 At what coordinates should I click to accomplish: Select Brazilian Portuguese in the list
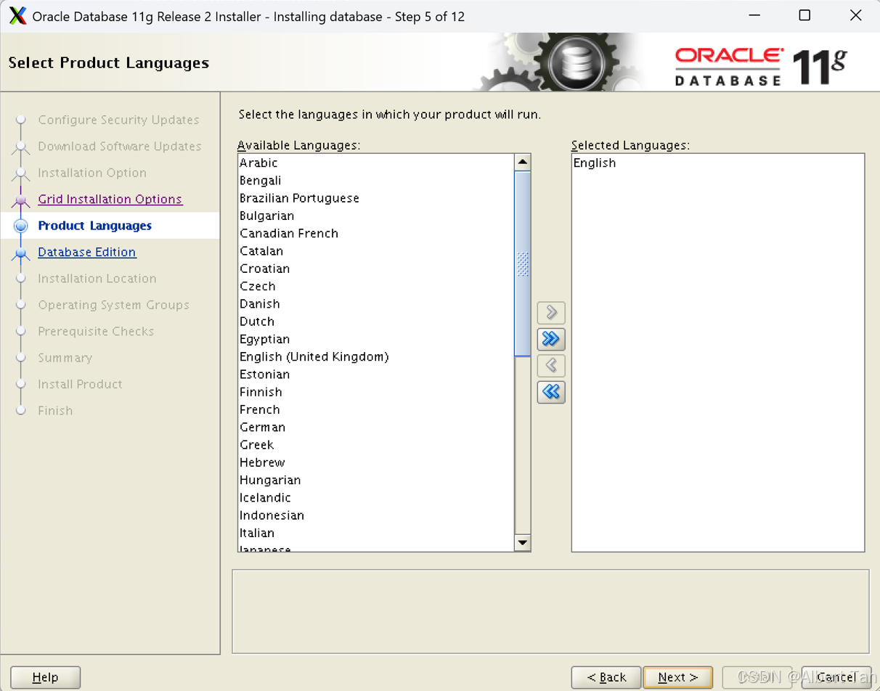tap(375, 198)
